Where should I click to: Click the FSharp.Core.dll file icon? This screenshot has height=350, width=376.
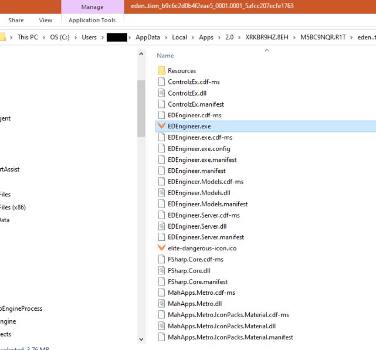pos(162,270)
